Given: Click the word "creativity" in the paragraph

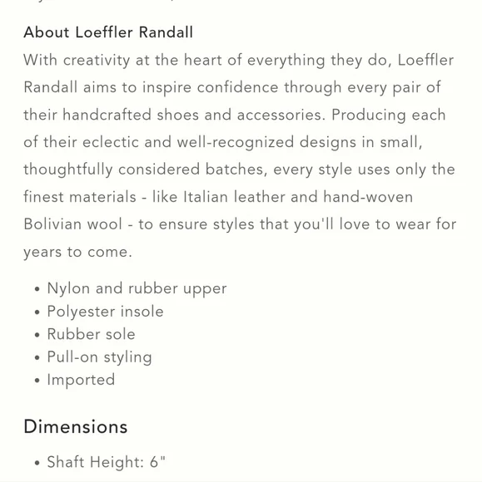Looking at the screenshot, I should pyautogui.click(x=97, y=60).
